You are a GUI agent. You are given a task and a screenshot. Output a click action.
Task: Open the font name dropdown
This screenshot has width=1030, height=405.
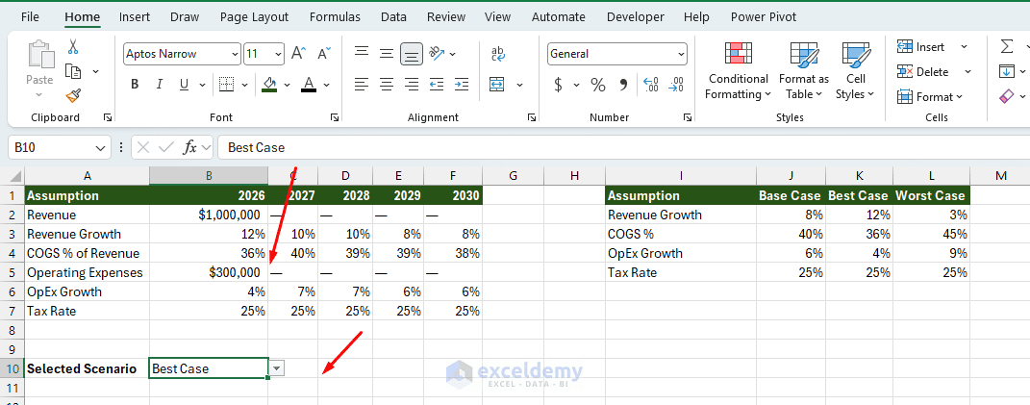(236, 54)
